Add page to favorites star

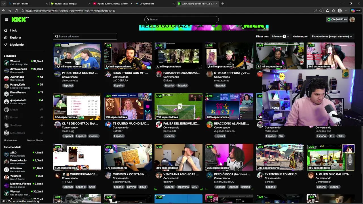321,10
